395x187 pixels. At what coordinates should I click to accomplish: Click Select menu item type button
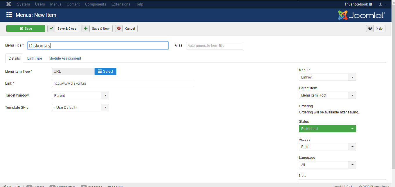coord(105,72)
